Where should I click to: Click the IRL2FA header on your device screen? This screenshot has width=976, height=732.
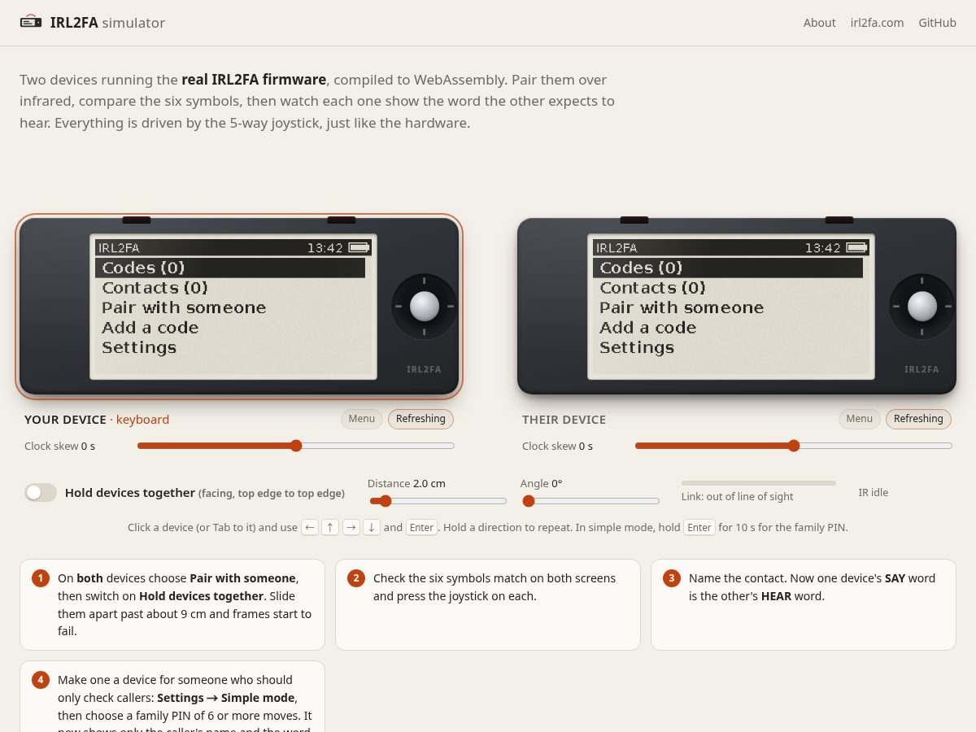coord(119,248)
